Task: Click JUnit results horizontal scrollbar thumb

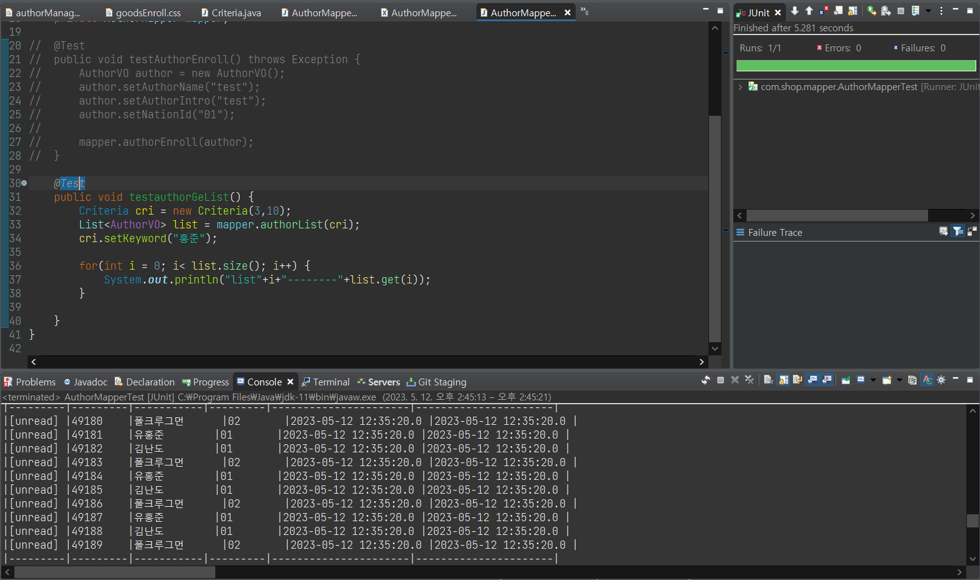Action: click(837, 215)
